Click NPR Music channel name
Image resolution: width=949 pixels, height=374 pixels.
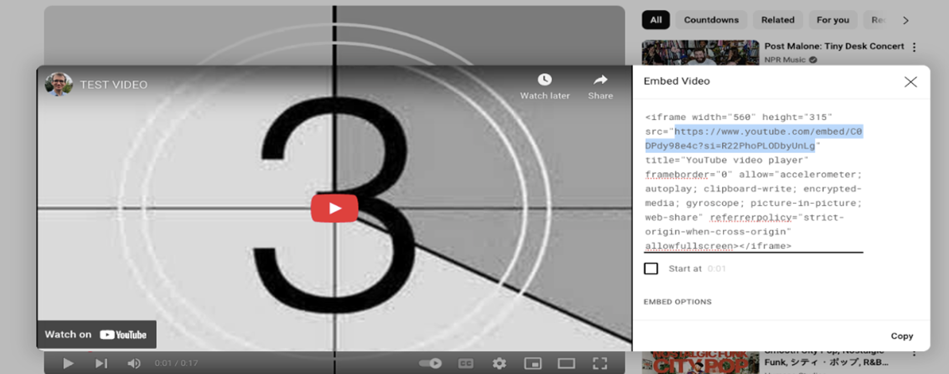coord(784,60)
